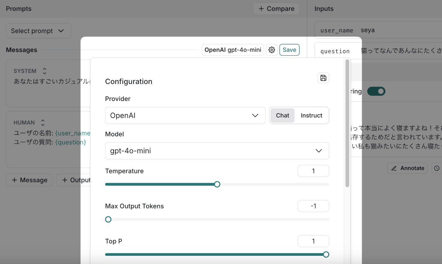Toggle the switch next to 'ring' label
The image size is (442, 264).
[x=376, y=91]
